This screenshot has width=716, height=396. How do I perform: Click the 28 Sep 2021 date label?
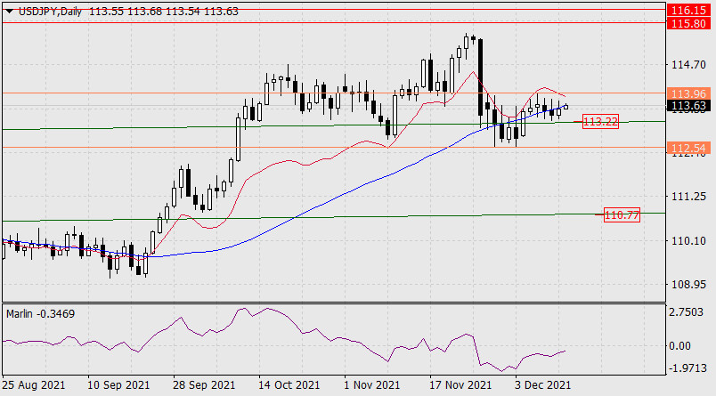204,385
